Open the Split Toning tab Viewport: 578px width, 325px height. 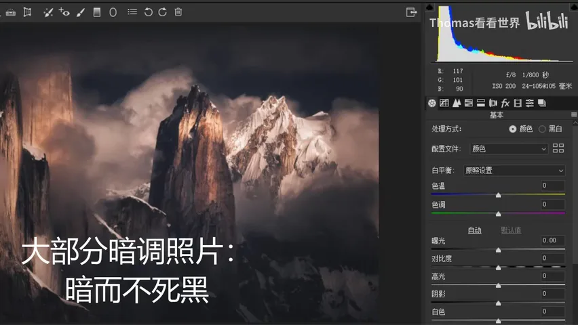point(481,104)
